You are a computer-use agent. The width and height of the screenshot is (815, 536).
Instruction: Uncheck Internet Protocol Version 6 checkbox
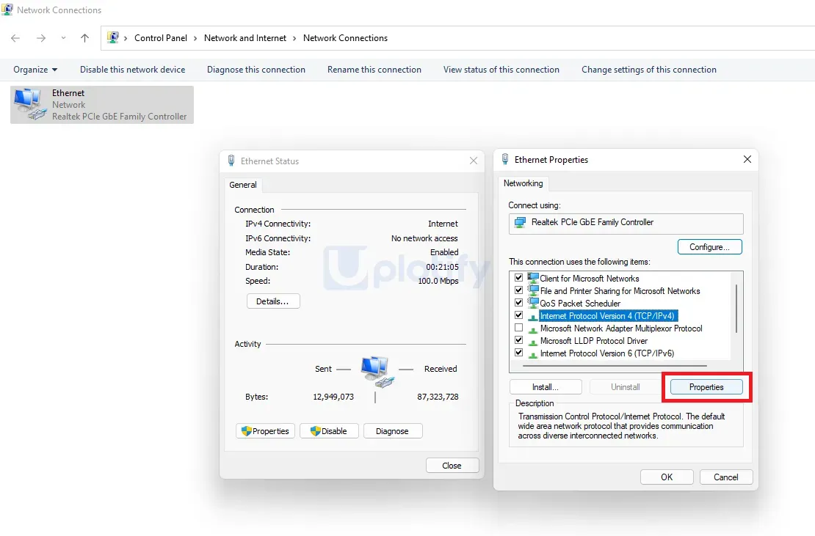(518, 352)
